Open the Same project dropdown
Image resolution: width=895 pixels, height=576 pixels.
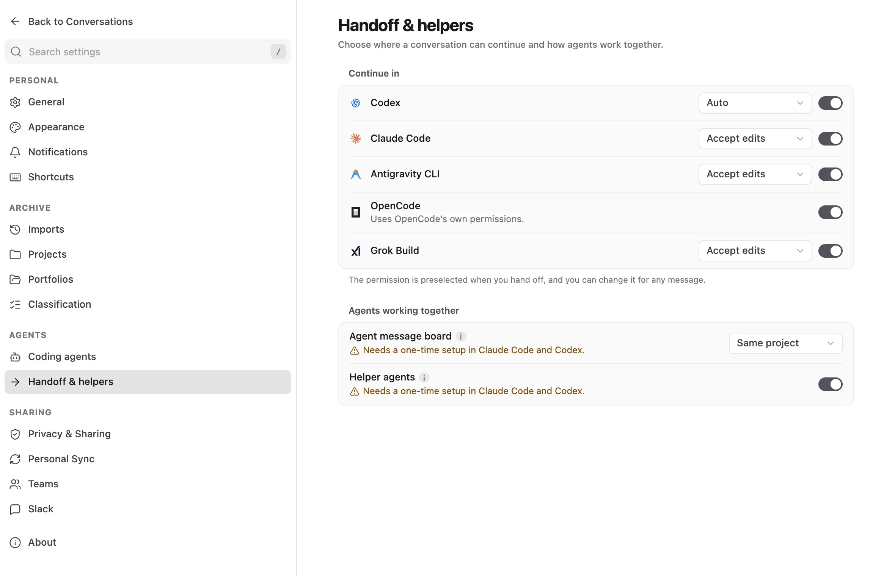pyautogui.click(x=785, y=343)
